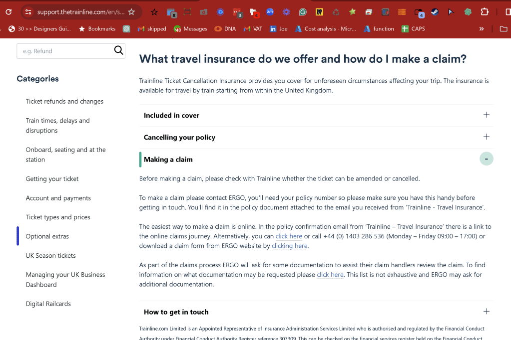Bookmark this page with the address bar star
Screen dimensions: 511x340
tap(131, 12)
